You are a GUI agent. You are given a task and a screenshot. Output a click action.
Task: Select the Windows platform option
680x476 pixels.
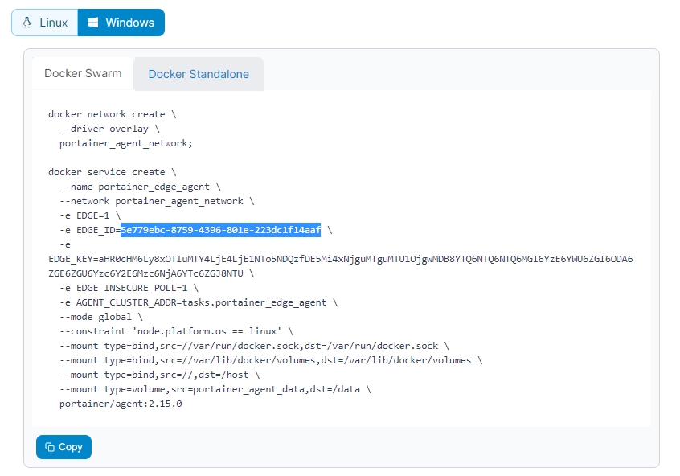coord(121,23)
